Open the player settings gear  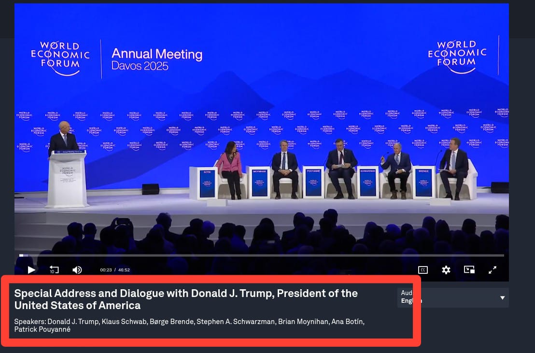click(x=446, y=270)
